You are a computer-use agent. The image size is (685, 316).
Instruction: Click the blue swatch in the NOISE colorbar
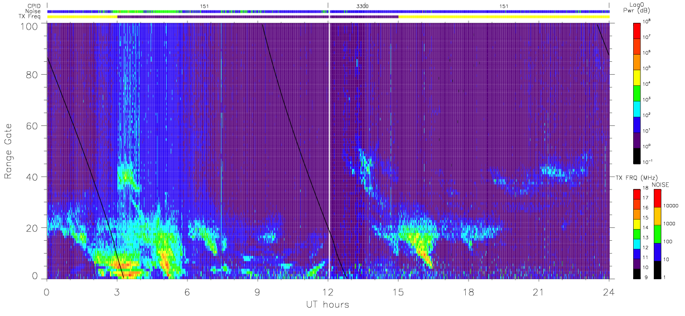[x=657, y=251]
